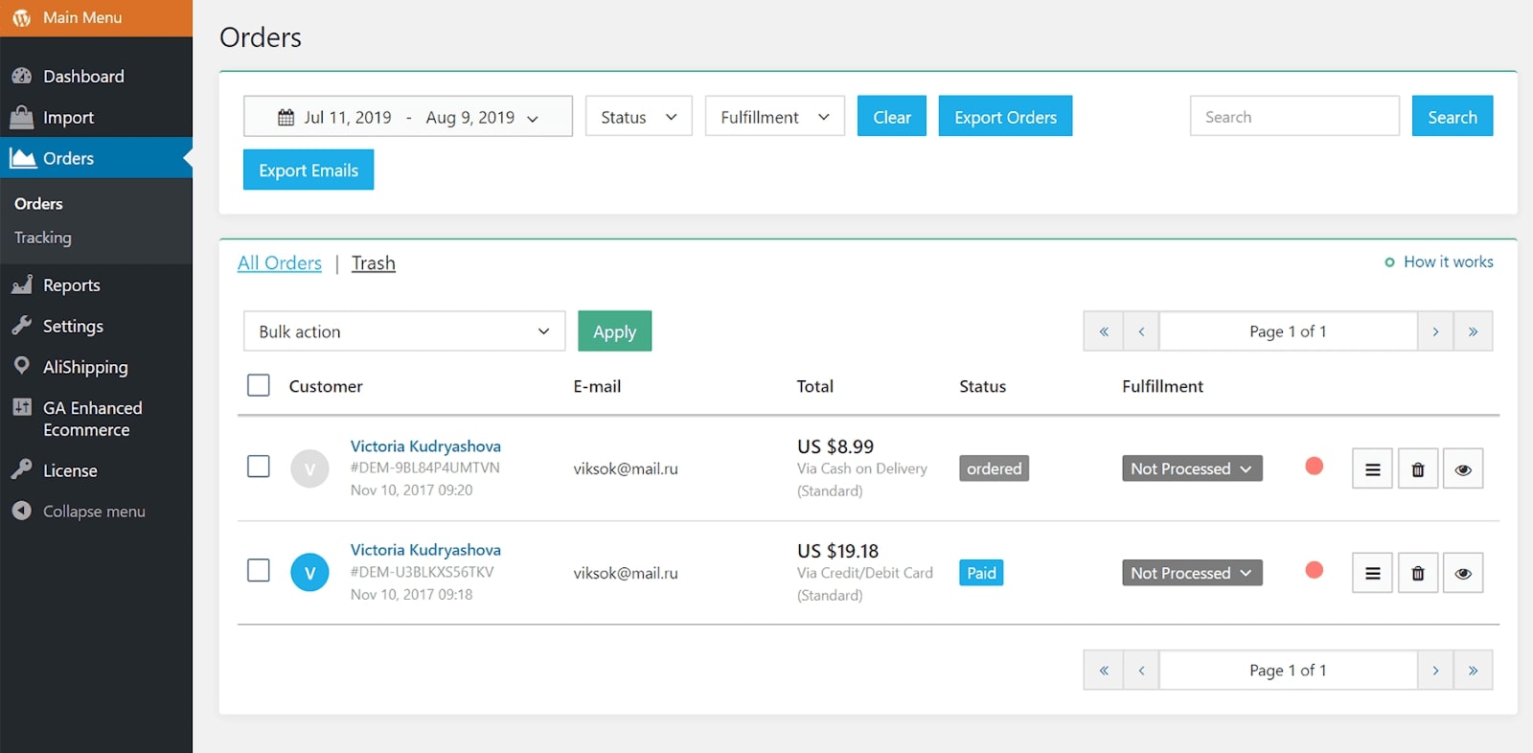Go to the Import section
This screenshot has height=753, width=1533.
68,118
